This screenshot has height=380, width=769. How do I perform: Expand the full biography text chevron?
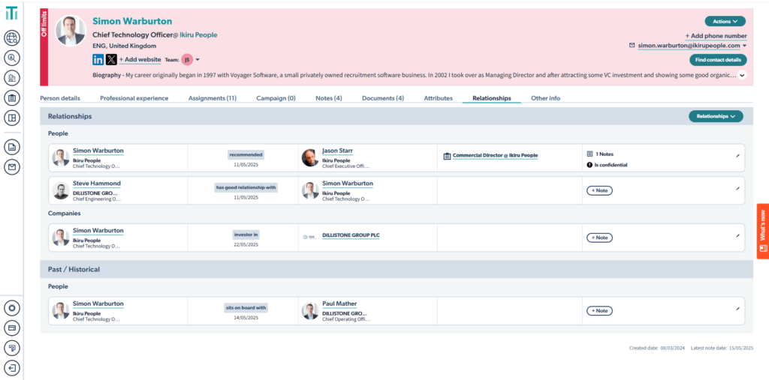point(742,75)
